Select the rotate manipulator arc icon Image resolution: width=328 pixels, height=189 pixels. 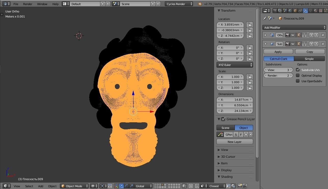tap(126, 186)
